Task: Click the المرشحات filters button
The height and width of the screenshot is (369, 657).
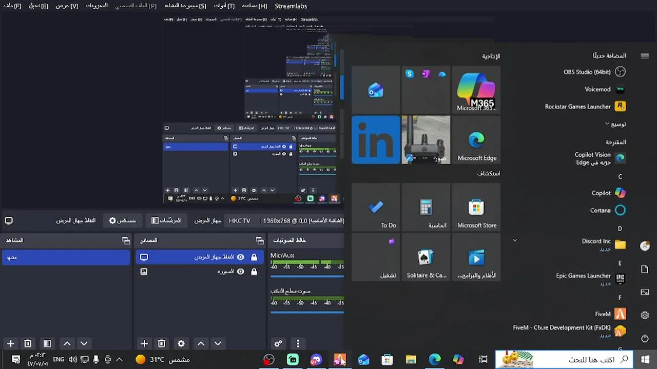Action: coord(166,220)
